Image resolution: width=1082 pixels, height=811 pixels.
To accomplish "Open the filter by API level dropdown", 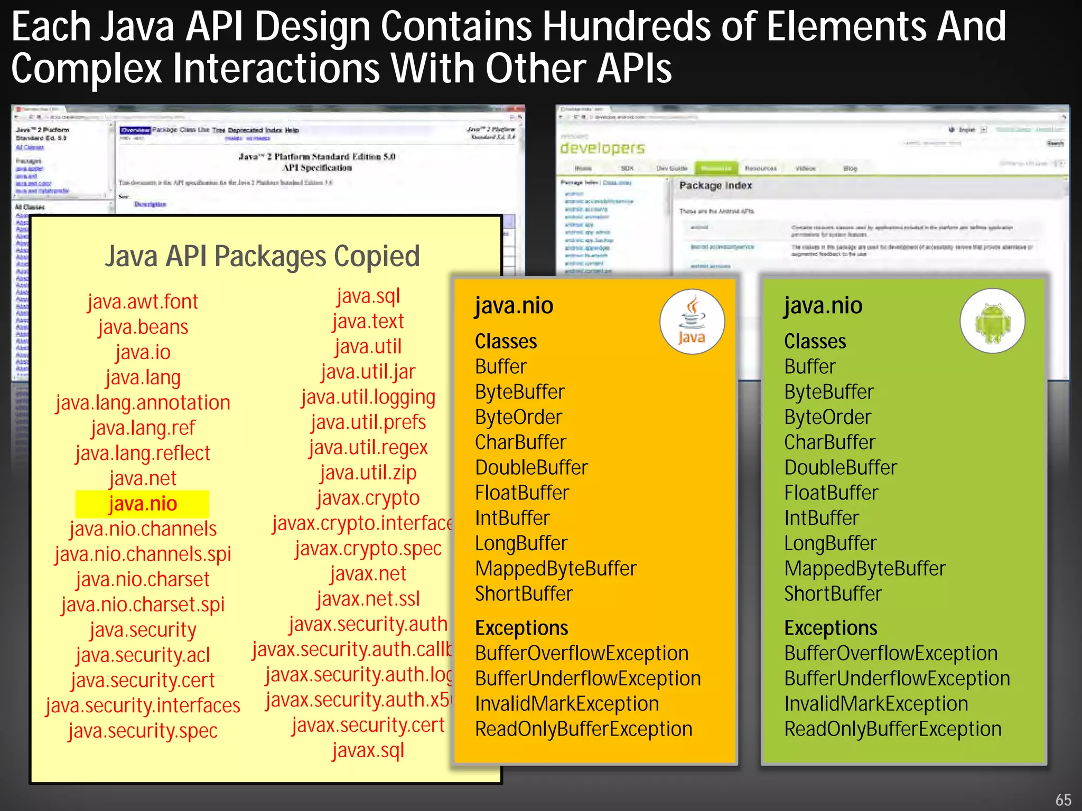I will tap(1059, 164).
